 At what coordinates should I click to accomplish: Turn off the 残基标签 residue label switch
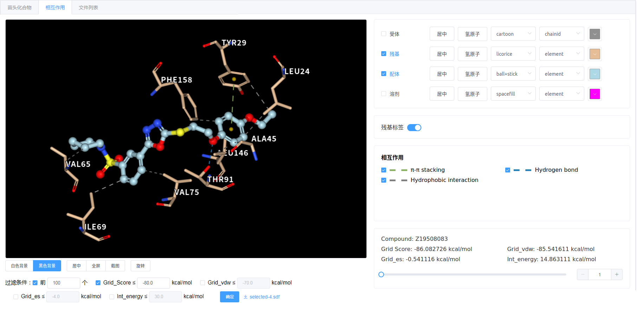[x=414, y=128]
